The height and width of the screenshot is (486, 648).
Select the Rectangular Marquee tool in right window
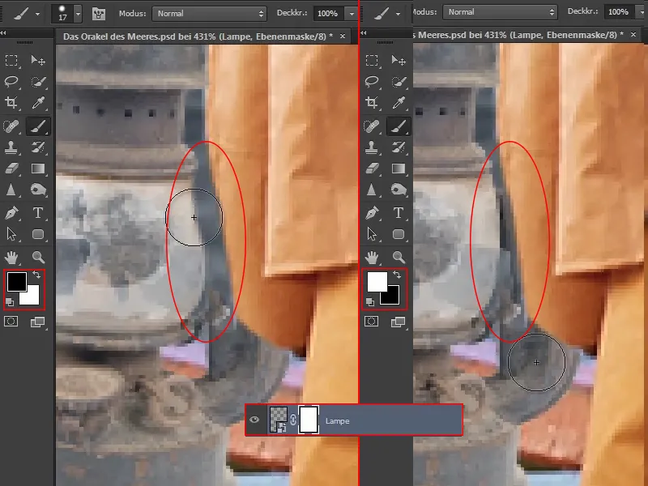tap(372, 60)
